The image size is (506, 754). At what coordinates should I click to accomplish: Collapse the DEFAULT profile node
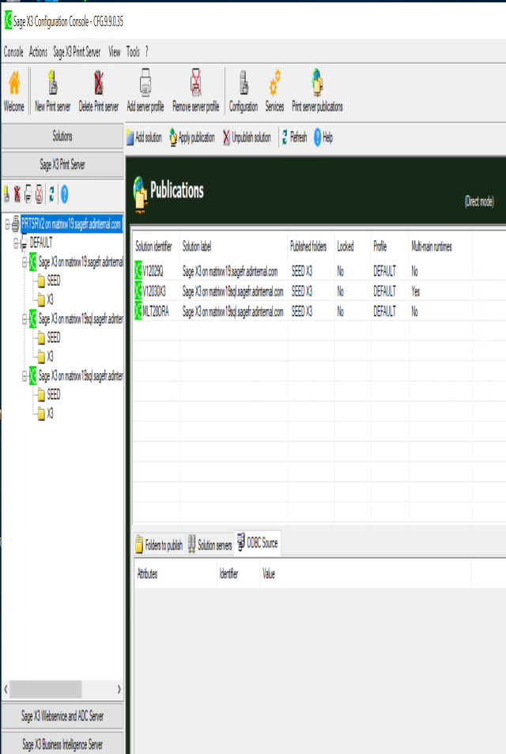tap(15, 244)
